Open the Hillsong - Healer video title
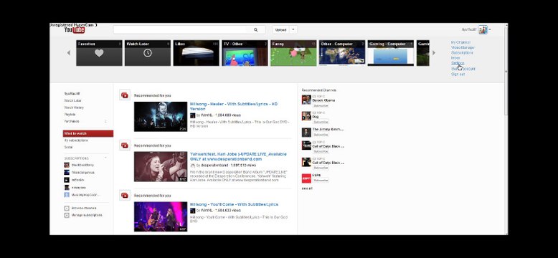Image resolution: width=558 pixels, height=258 pixels. pyautogui.click(x=234, y=106)
